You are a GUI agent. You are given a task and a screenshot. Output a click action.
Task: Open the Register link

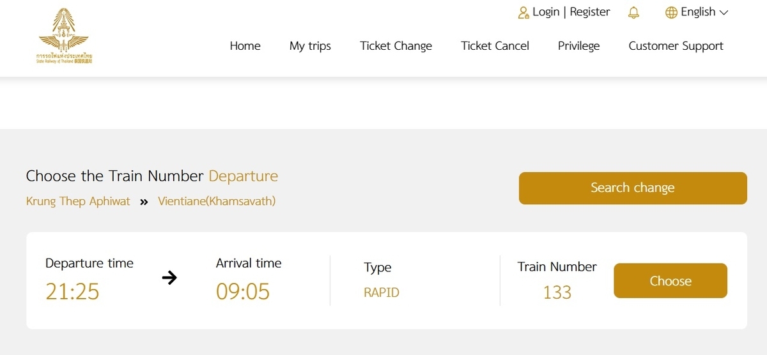pos(590,11)
